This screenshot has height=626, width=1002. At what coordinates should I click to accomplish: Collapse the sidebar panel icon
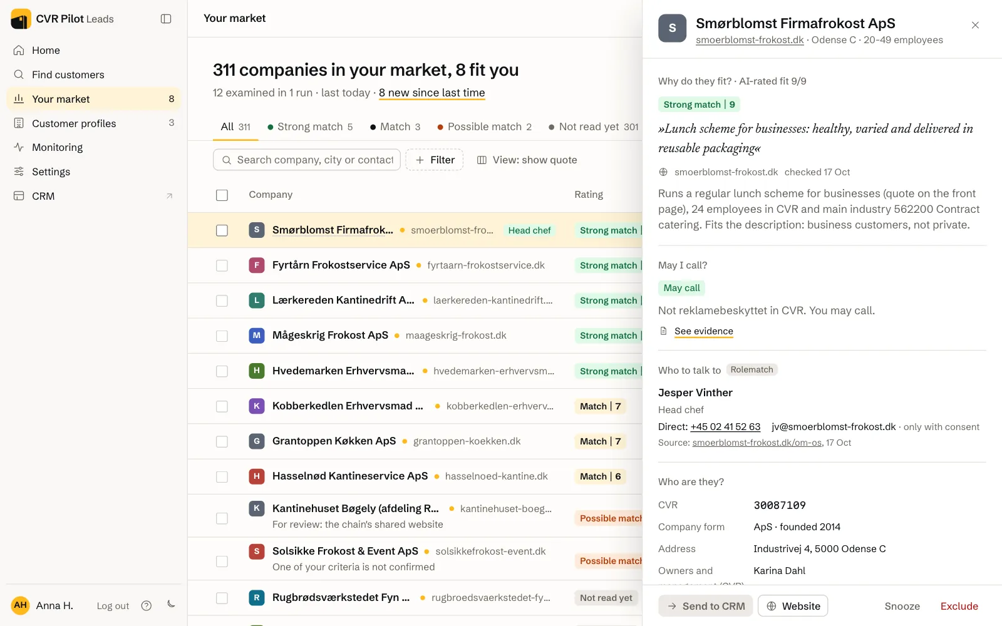coord(166,19)
